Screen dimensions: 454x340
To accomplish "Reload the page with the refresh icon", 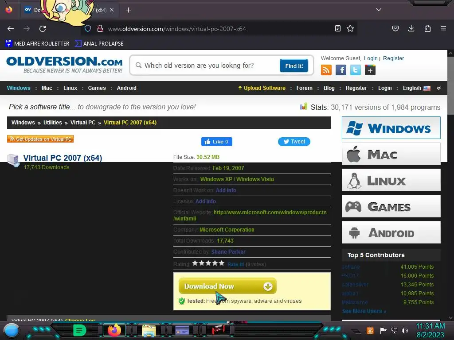I will [x=43, y=29].
